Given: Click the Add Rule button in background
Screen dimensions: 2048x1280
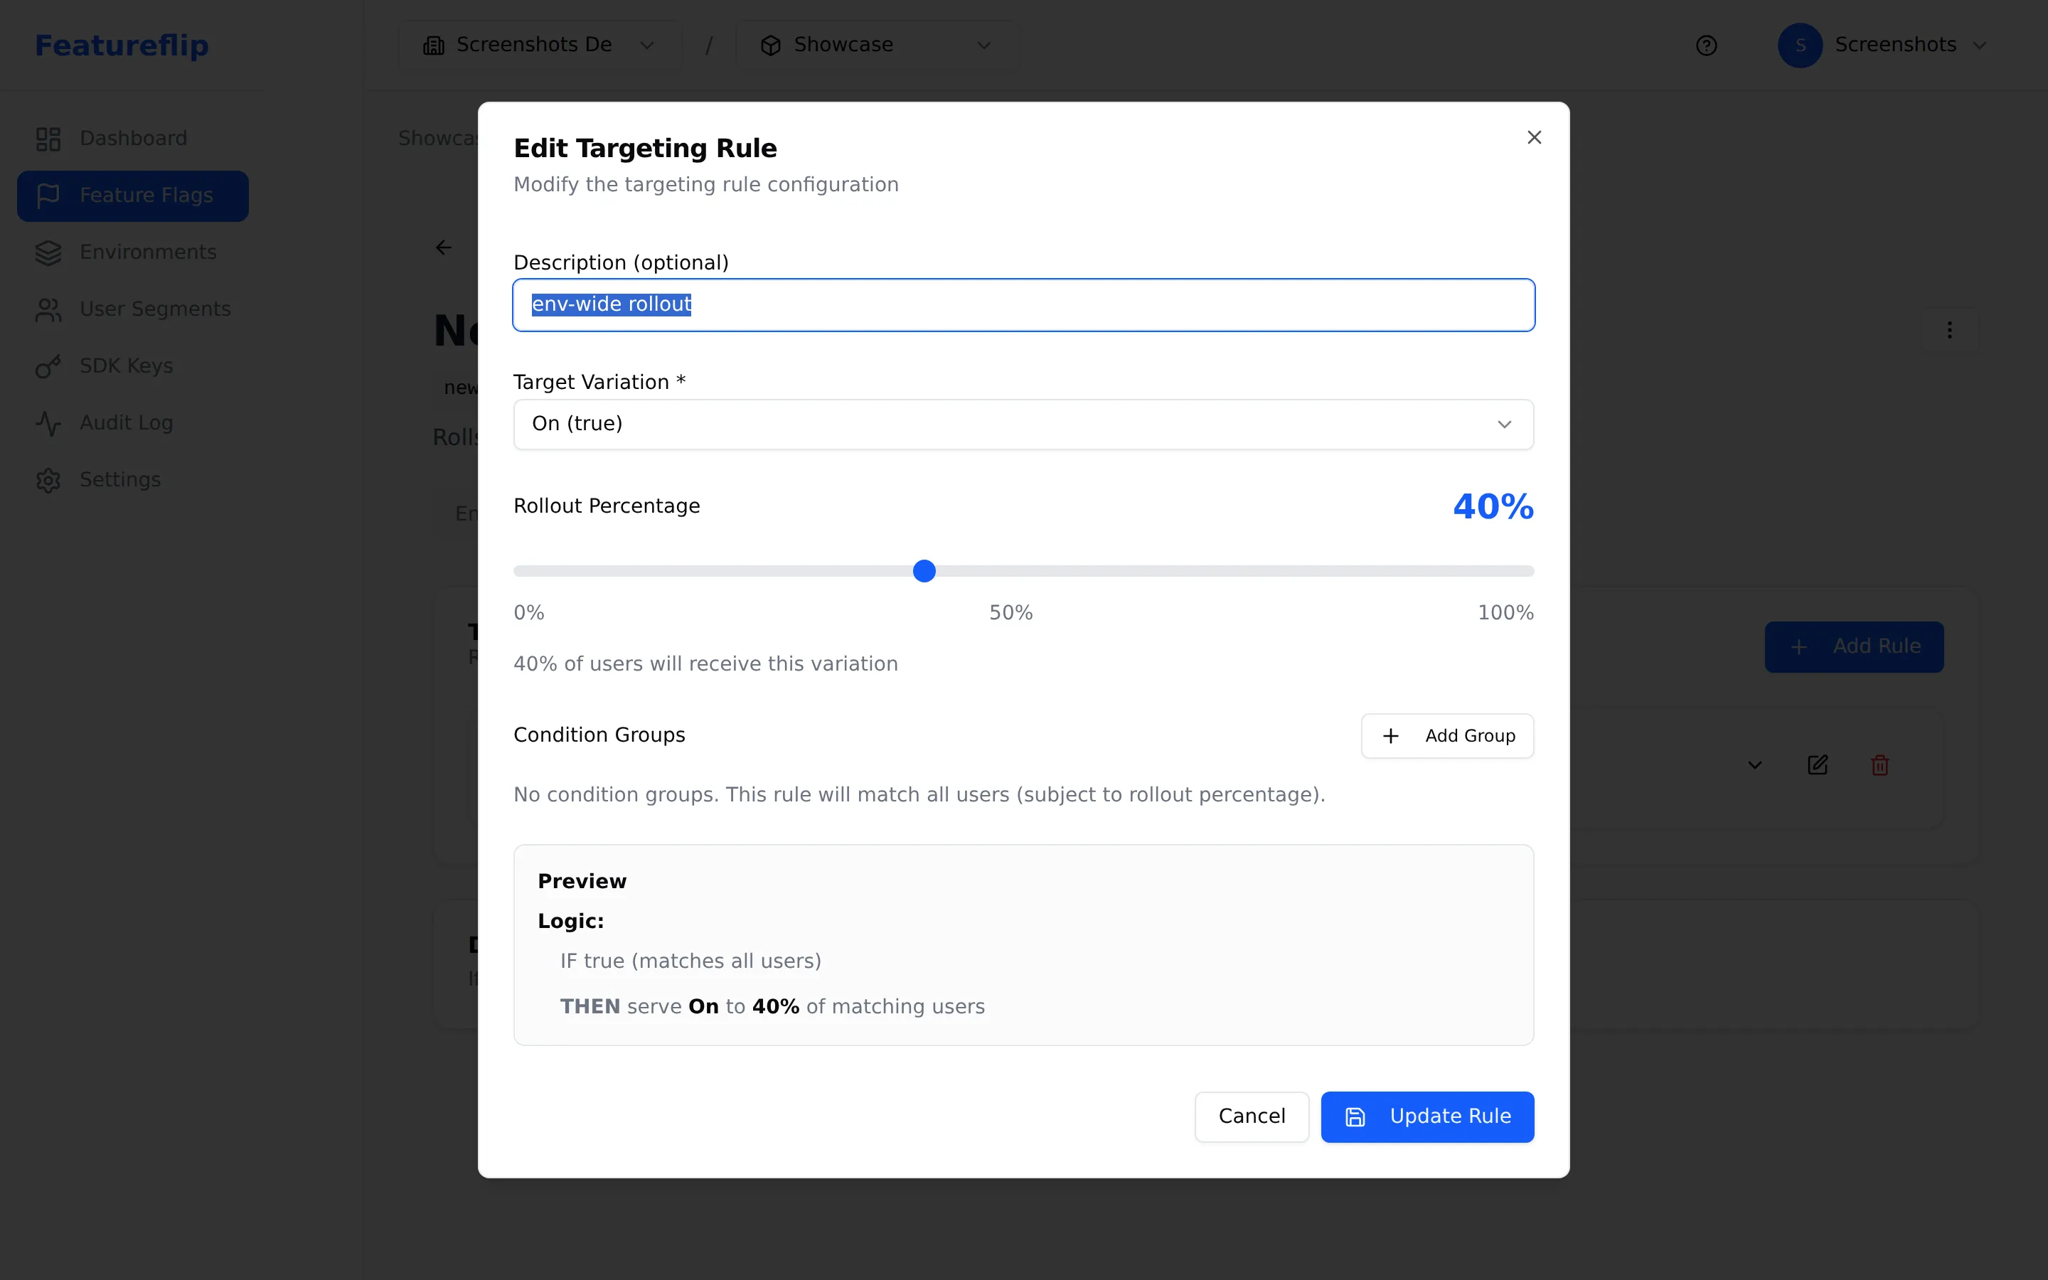Looking at the screenshot, I should (x=1853, y=647).
